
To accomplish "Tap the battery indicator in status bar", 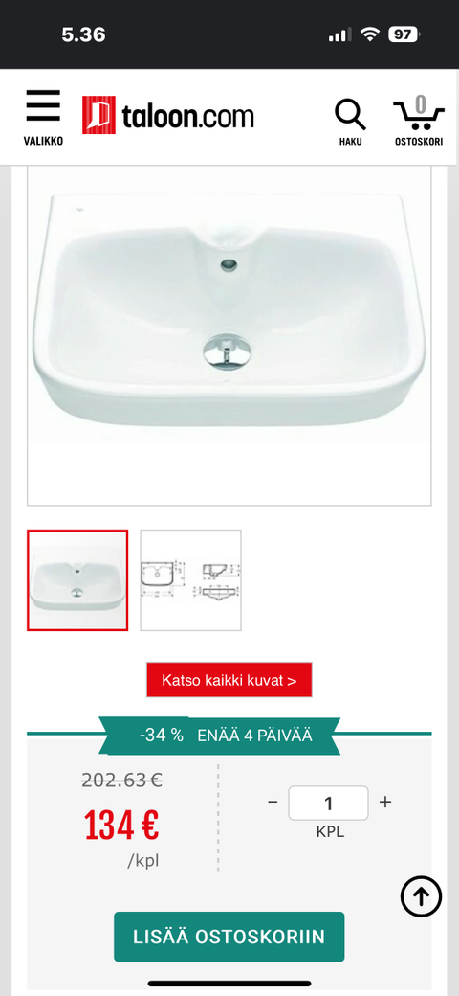I will click(x=404, y=34).
